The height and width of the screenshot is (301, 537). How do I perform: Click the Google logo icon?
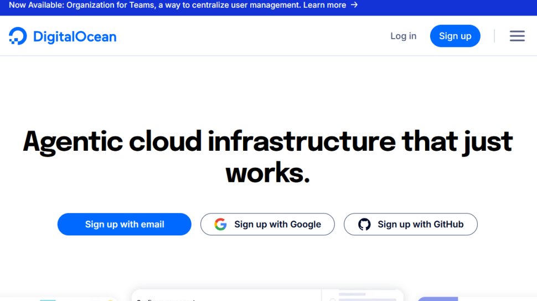tap(220, 224)
